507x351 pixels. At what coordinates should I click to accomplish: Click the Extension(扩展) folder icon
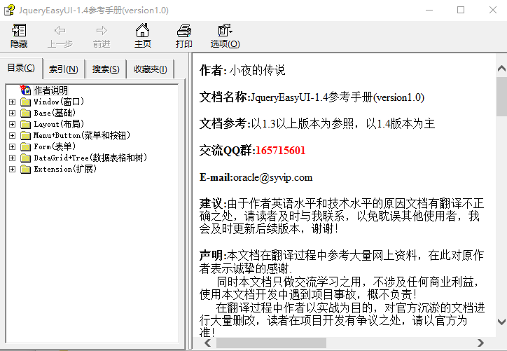pos(26,169)
